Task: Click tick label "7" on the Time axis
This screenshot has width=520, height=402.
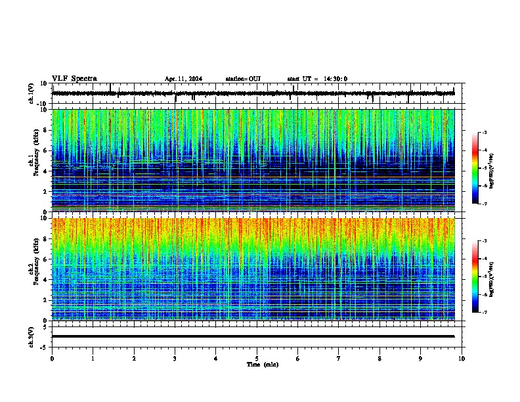Action: point(339,359)
